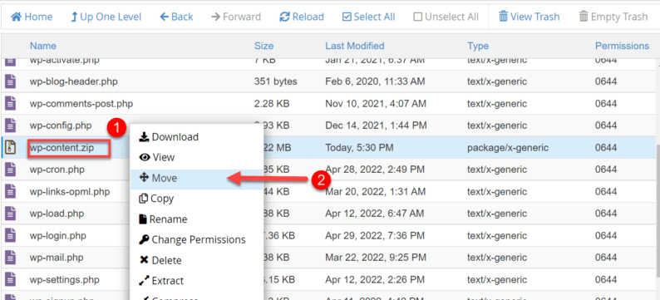Screen dimensions: 660x300
Task: Select the wp-config.php file name
Action: point(61,125)
